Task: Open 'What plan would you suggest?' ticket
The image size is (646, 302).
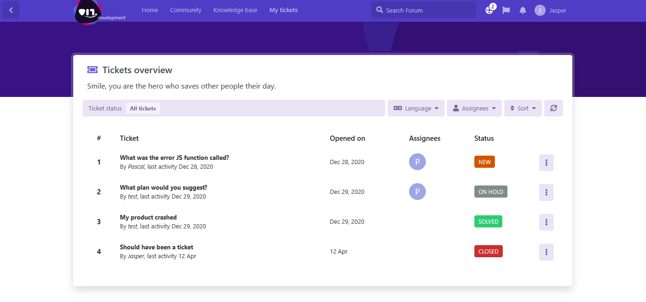Action: tap(163, 188)
